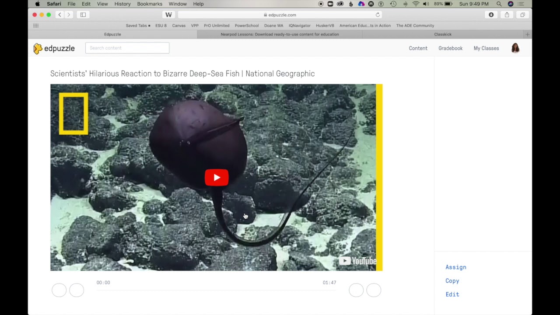This screenshot has width=560, height=315.
Task: Switch to the Edpuzzle tab
Action: tap(112, 34)
